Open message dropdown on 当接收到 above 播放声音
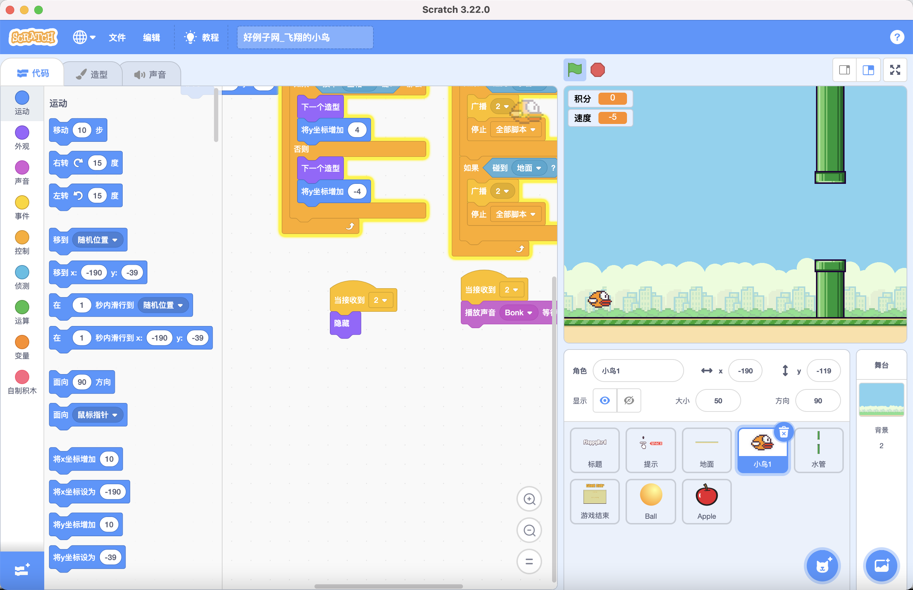This screenshot has height=590, width=913. (511, 290)
